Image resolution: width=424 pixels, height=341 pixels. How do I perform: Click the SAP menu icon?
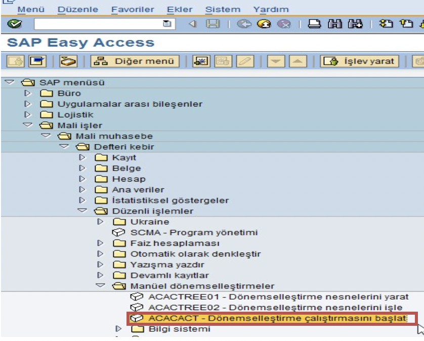click(37, 61)
